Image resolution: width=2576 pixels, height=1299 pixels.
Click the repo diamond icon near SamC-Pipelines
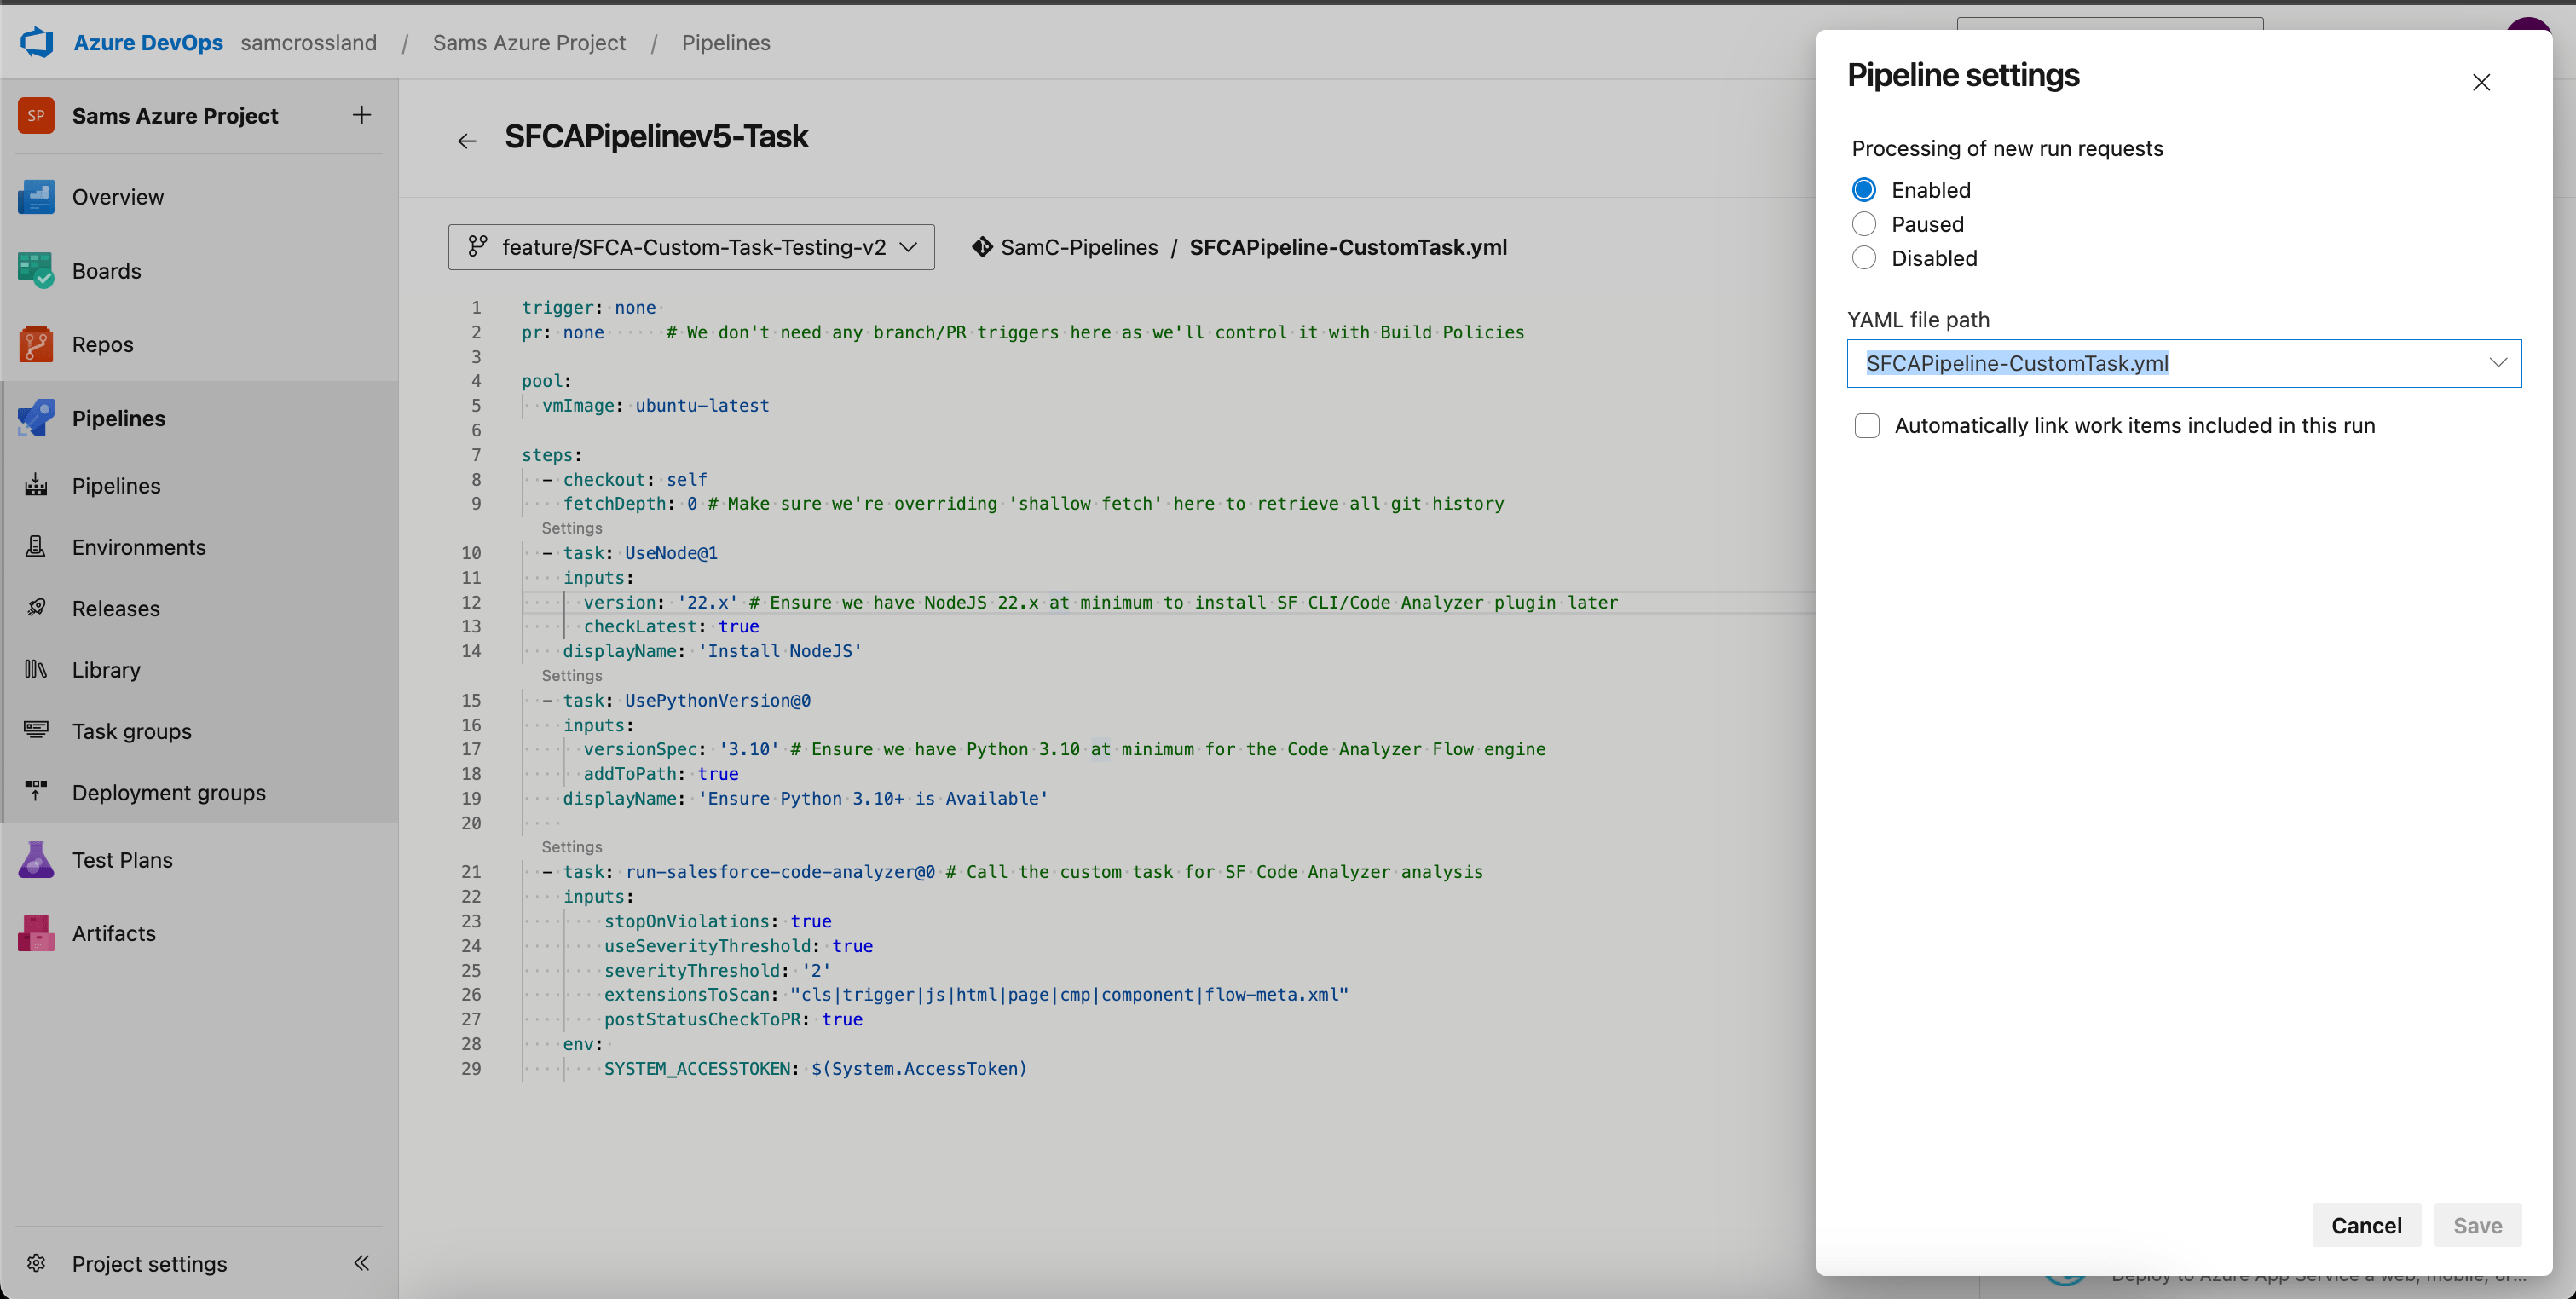click(982, 246)
